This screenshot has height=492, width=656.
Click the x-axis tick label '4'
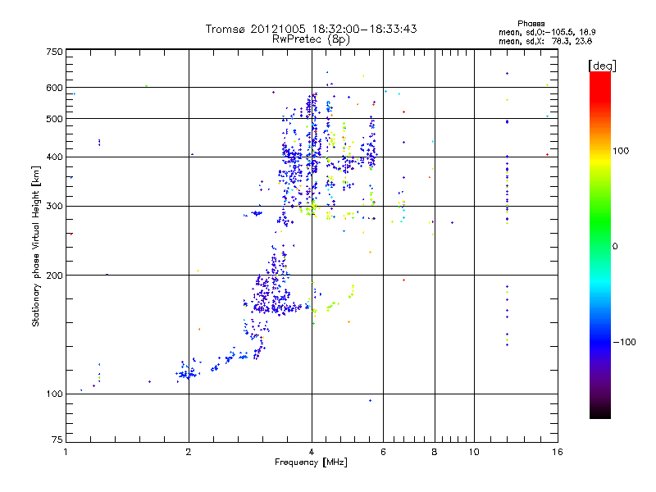click(312, 452)
